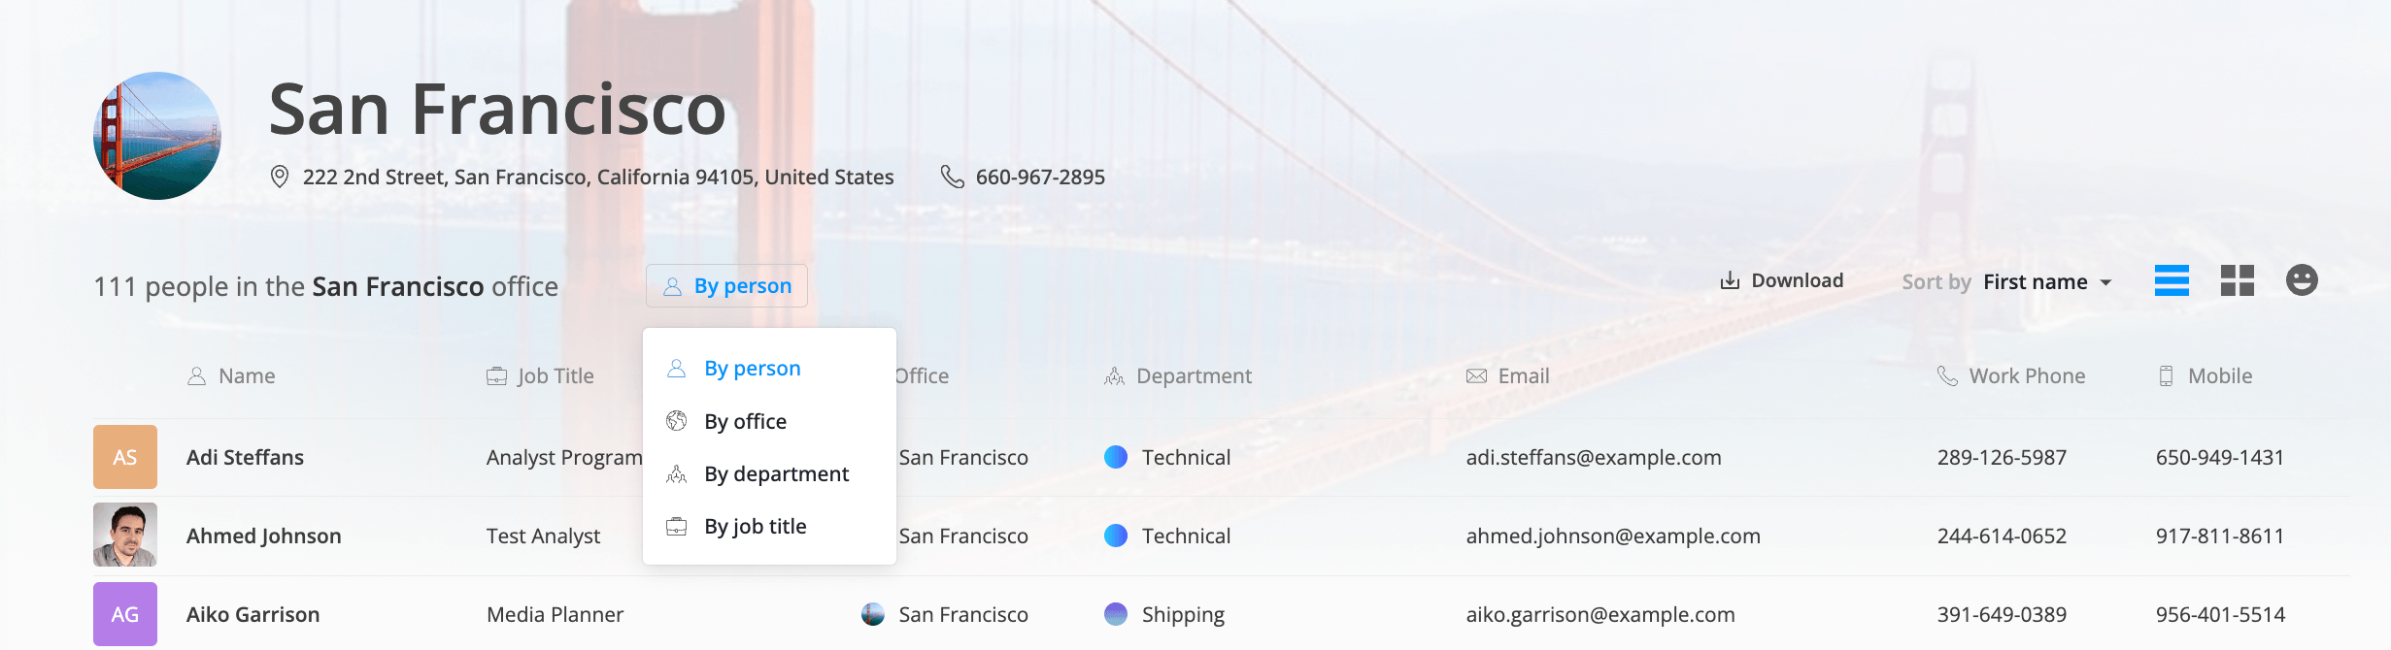Open the smiley face photo view
This screenshot has width=2391, height=650.
click(x=2302, y=280)
